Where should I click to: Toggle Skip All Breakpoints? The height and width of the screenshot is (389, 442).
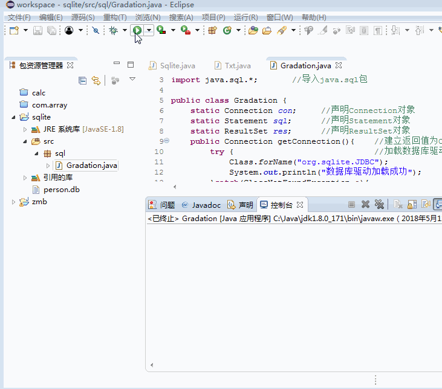(x=96, y=30)
